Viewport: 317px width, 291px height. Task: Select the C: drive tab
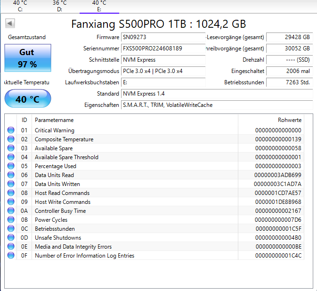click(20, 6)
